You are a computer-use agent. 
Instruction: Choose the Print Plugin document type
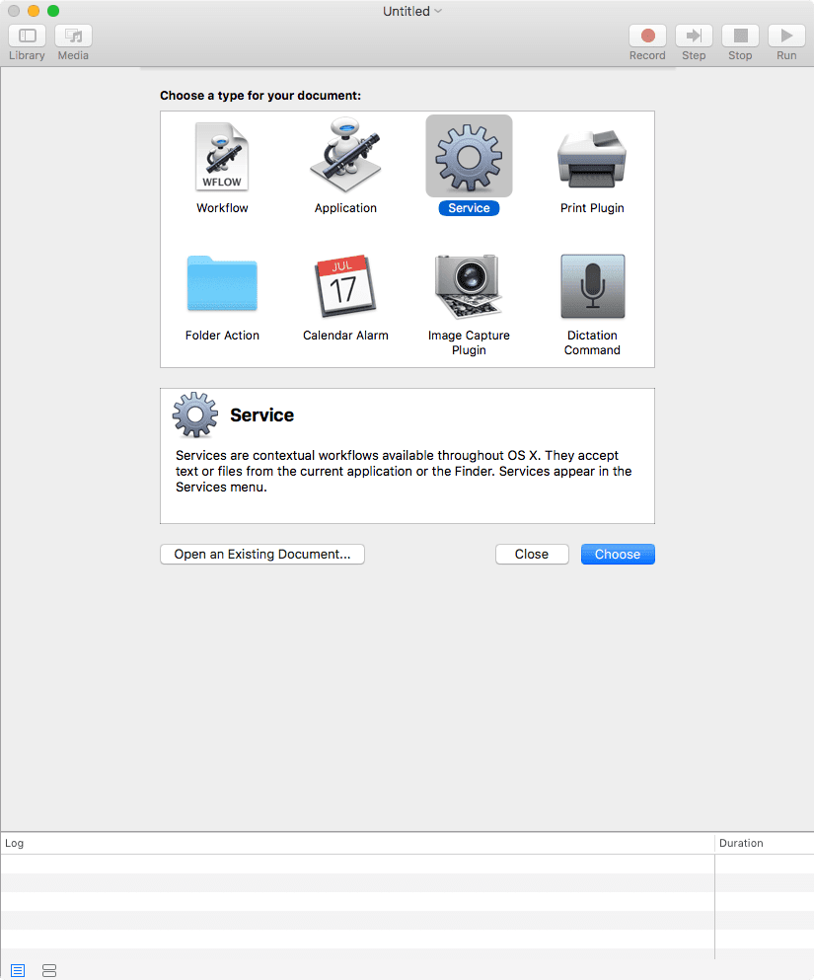pyautogui.click(x=592, y=156)
